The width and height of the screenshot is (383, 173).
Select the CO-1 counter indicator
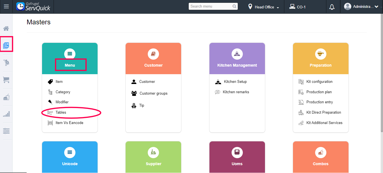click(x=297, y=7)
